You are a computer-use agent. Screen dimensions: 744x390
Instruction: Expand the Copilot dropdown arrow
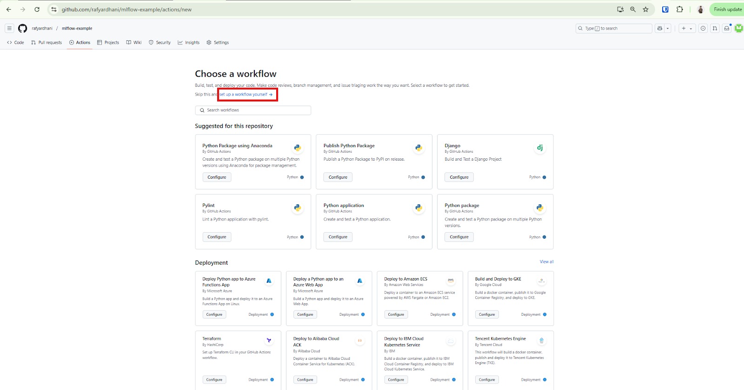(668, 28)
